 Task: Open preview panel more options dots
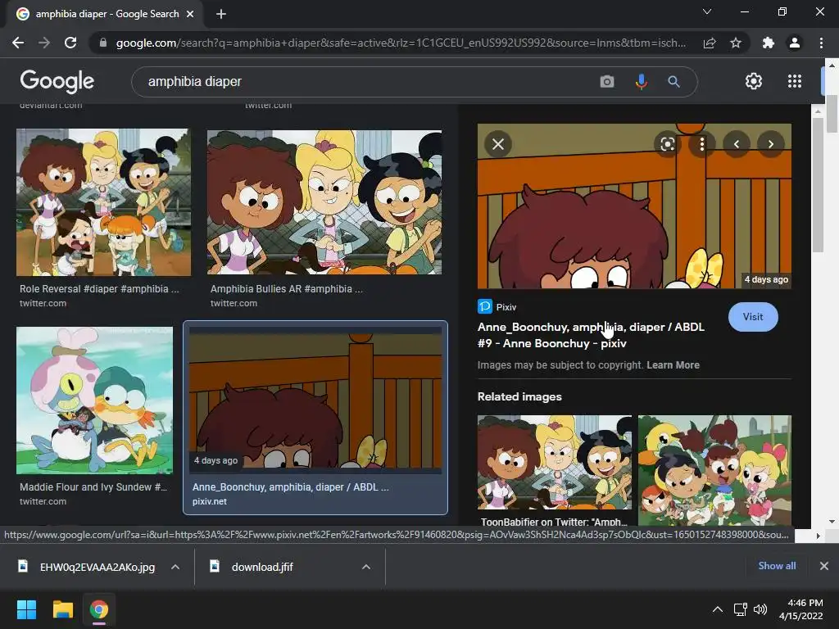pyautogui.click(x=702, y=144)
